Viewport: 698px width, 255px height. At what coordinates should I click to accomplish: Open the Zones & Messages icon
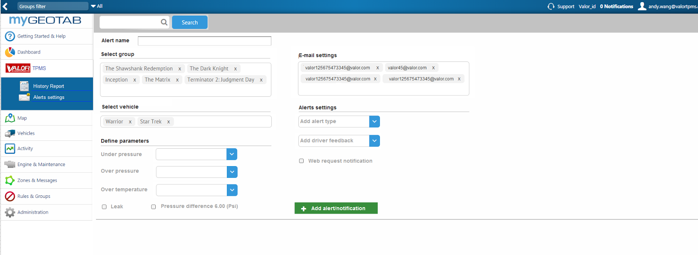(x=10, y=180)
